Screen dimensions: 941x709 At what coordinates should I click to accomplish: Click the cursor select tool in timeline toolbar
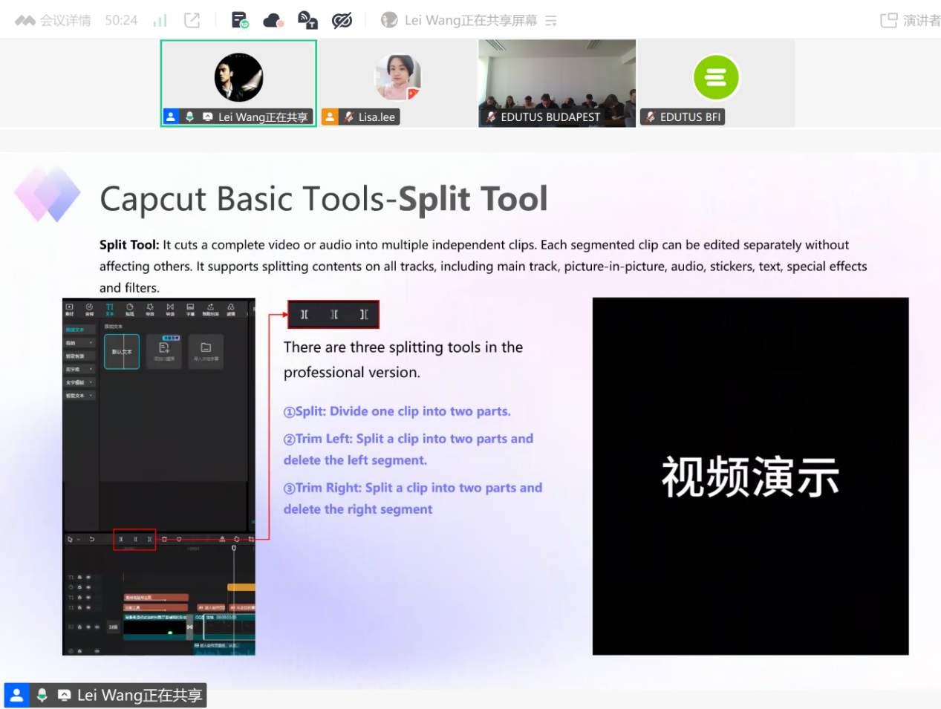(70, 539)
